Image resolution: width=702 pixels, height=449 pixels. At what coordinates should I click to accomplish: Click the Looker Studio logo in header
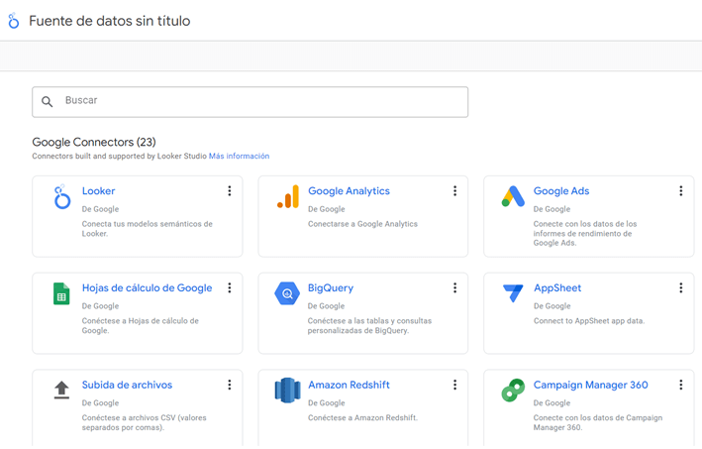point(14,21)
